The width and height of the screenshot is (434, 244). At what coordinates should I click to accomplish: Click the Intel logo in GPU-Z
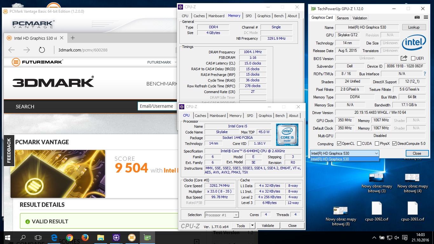pos(414,43)
